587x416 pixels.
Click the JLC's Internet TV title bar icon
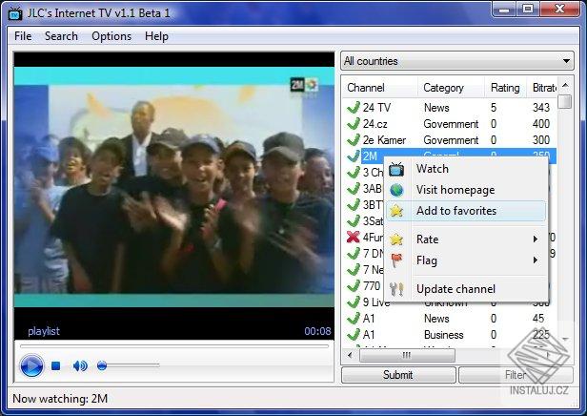(x=15, y=13)
